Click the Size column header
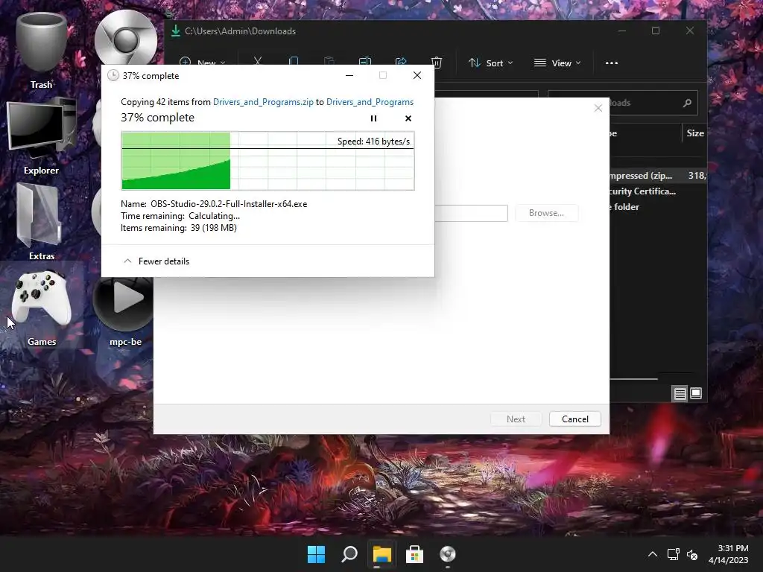The image size is (763, 572). click(695, 133)
